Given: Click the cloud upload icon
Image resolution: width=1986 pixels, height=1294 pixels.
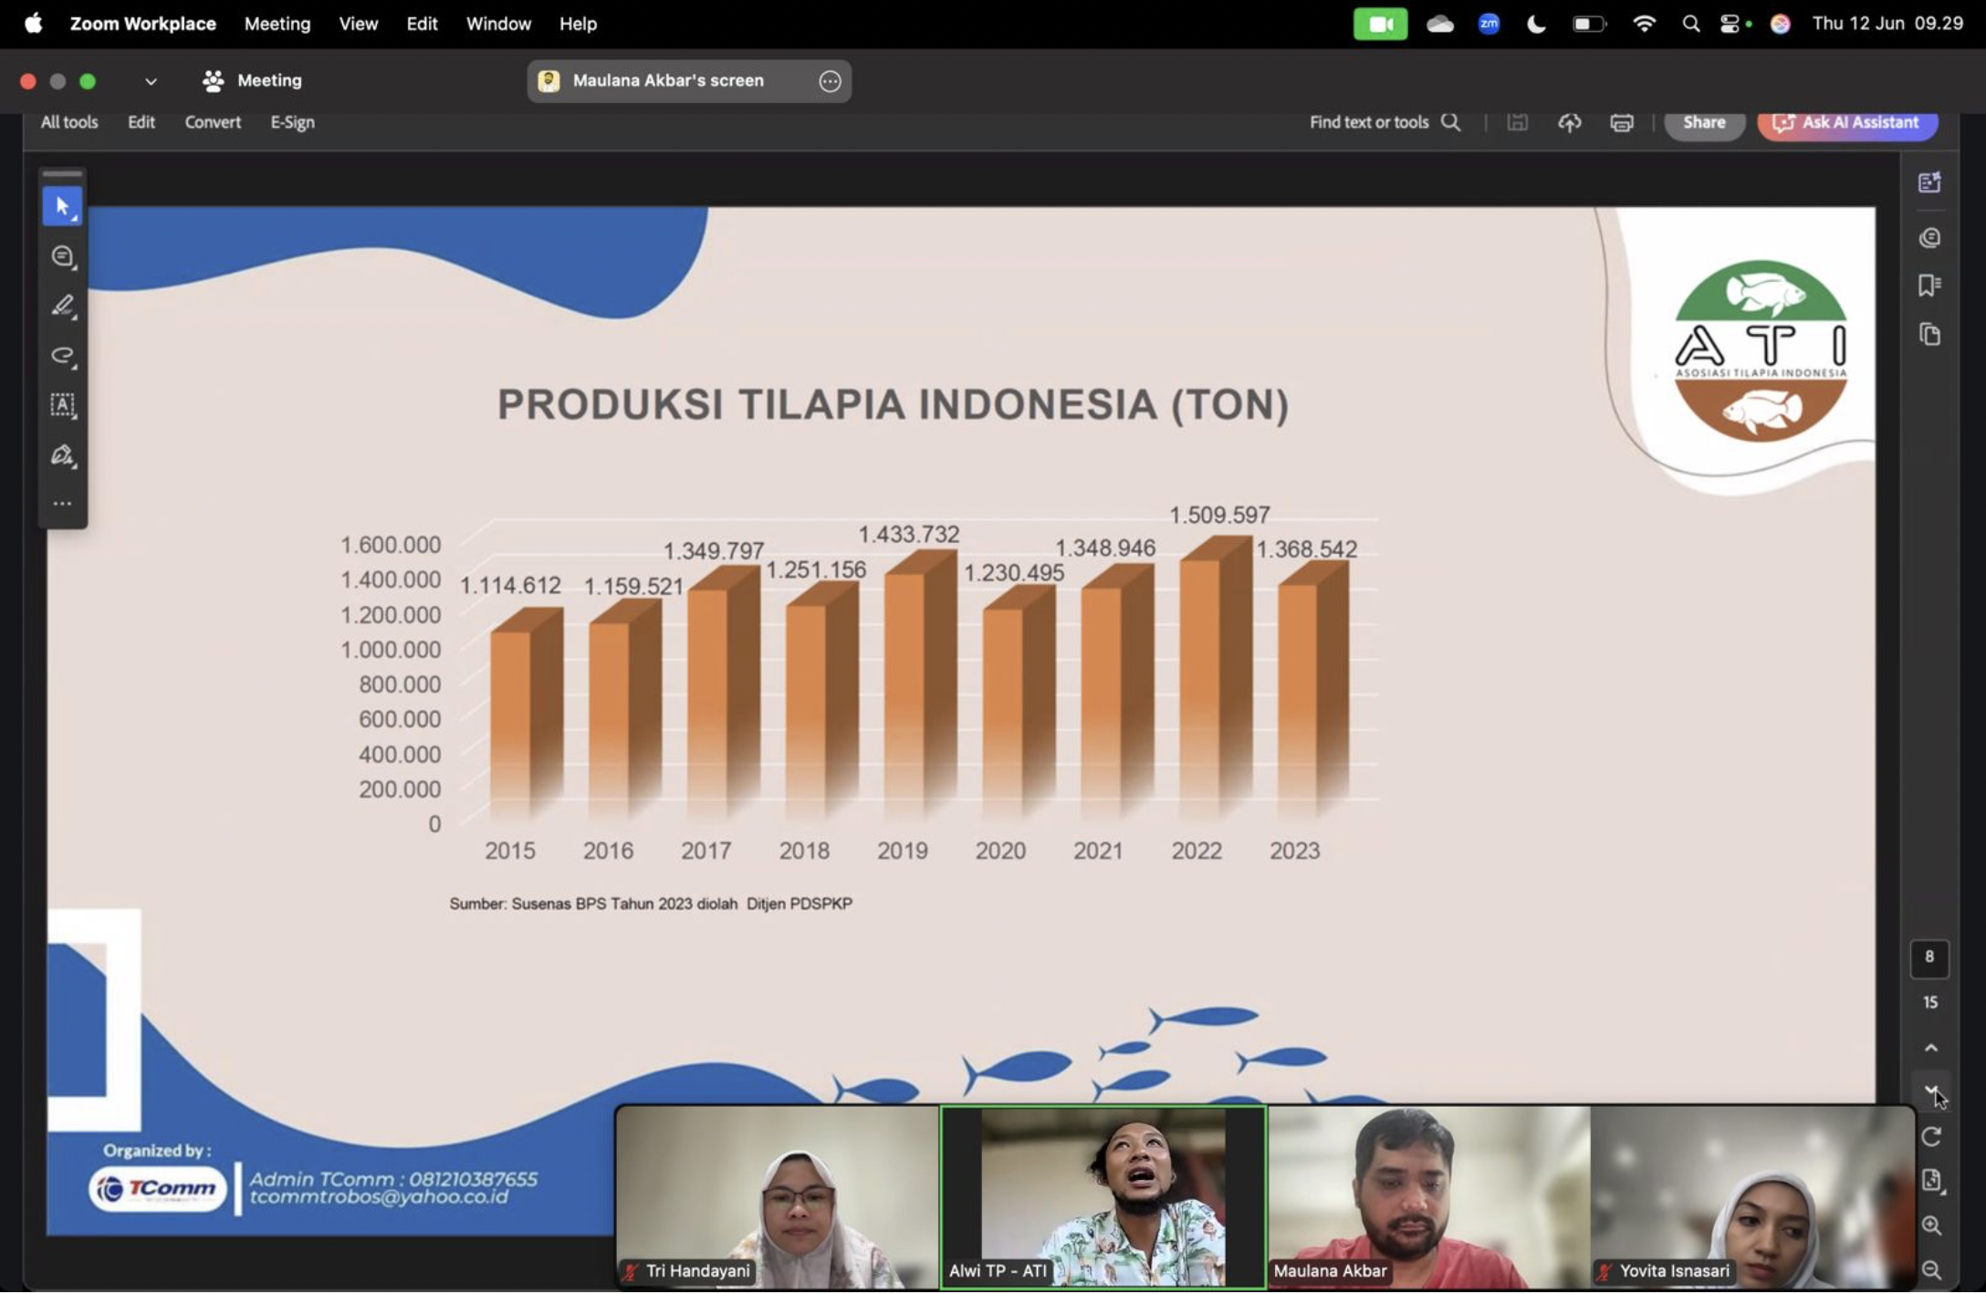Looking at the screenshot, I should [x=1569, y=122].
